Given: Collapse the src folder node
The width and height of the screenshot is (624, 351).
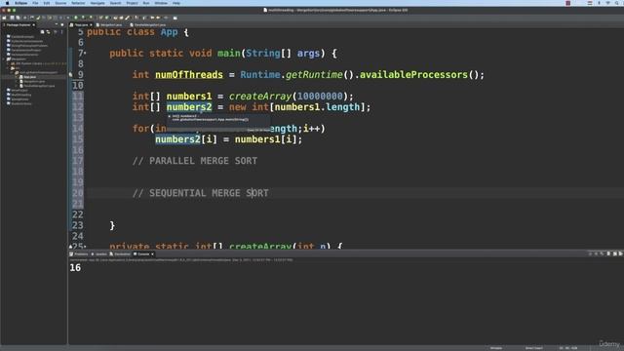Looking at the screenshot, I should pyautogui.click(x=8, y=68).
